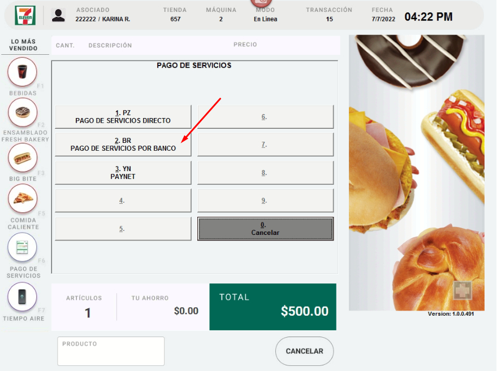Screen dimensions: 497x371
Task: Select the Ensamblado Fresh Bakery donut icon
Action: pyautogui.click(x=23, y=112)
